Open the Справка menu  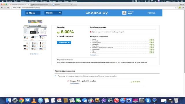74,1
